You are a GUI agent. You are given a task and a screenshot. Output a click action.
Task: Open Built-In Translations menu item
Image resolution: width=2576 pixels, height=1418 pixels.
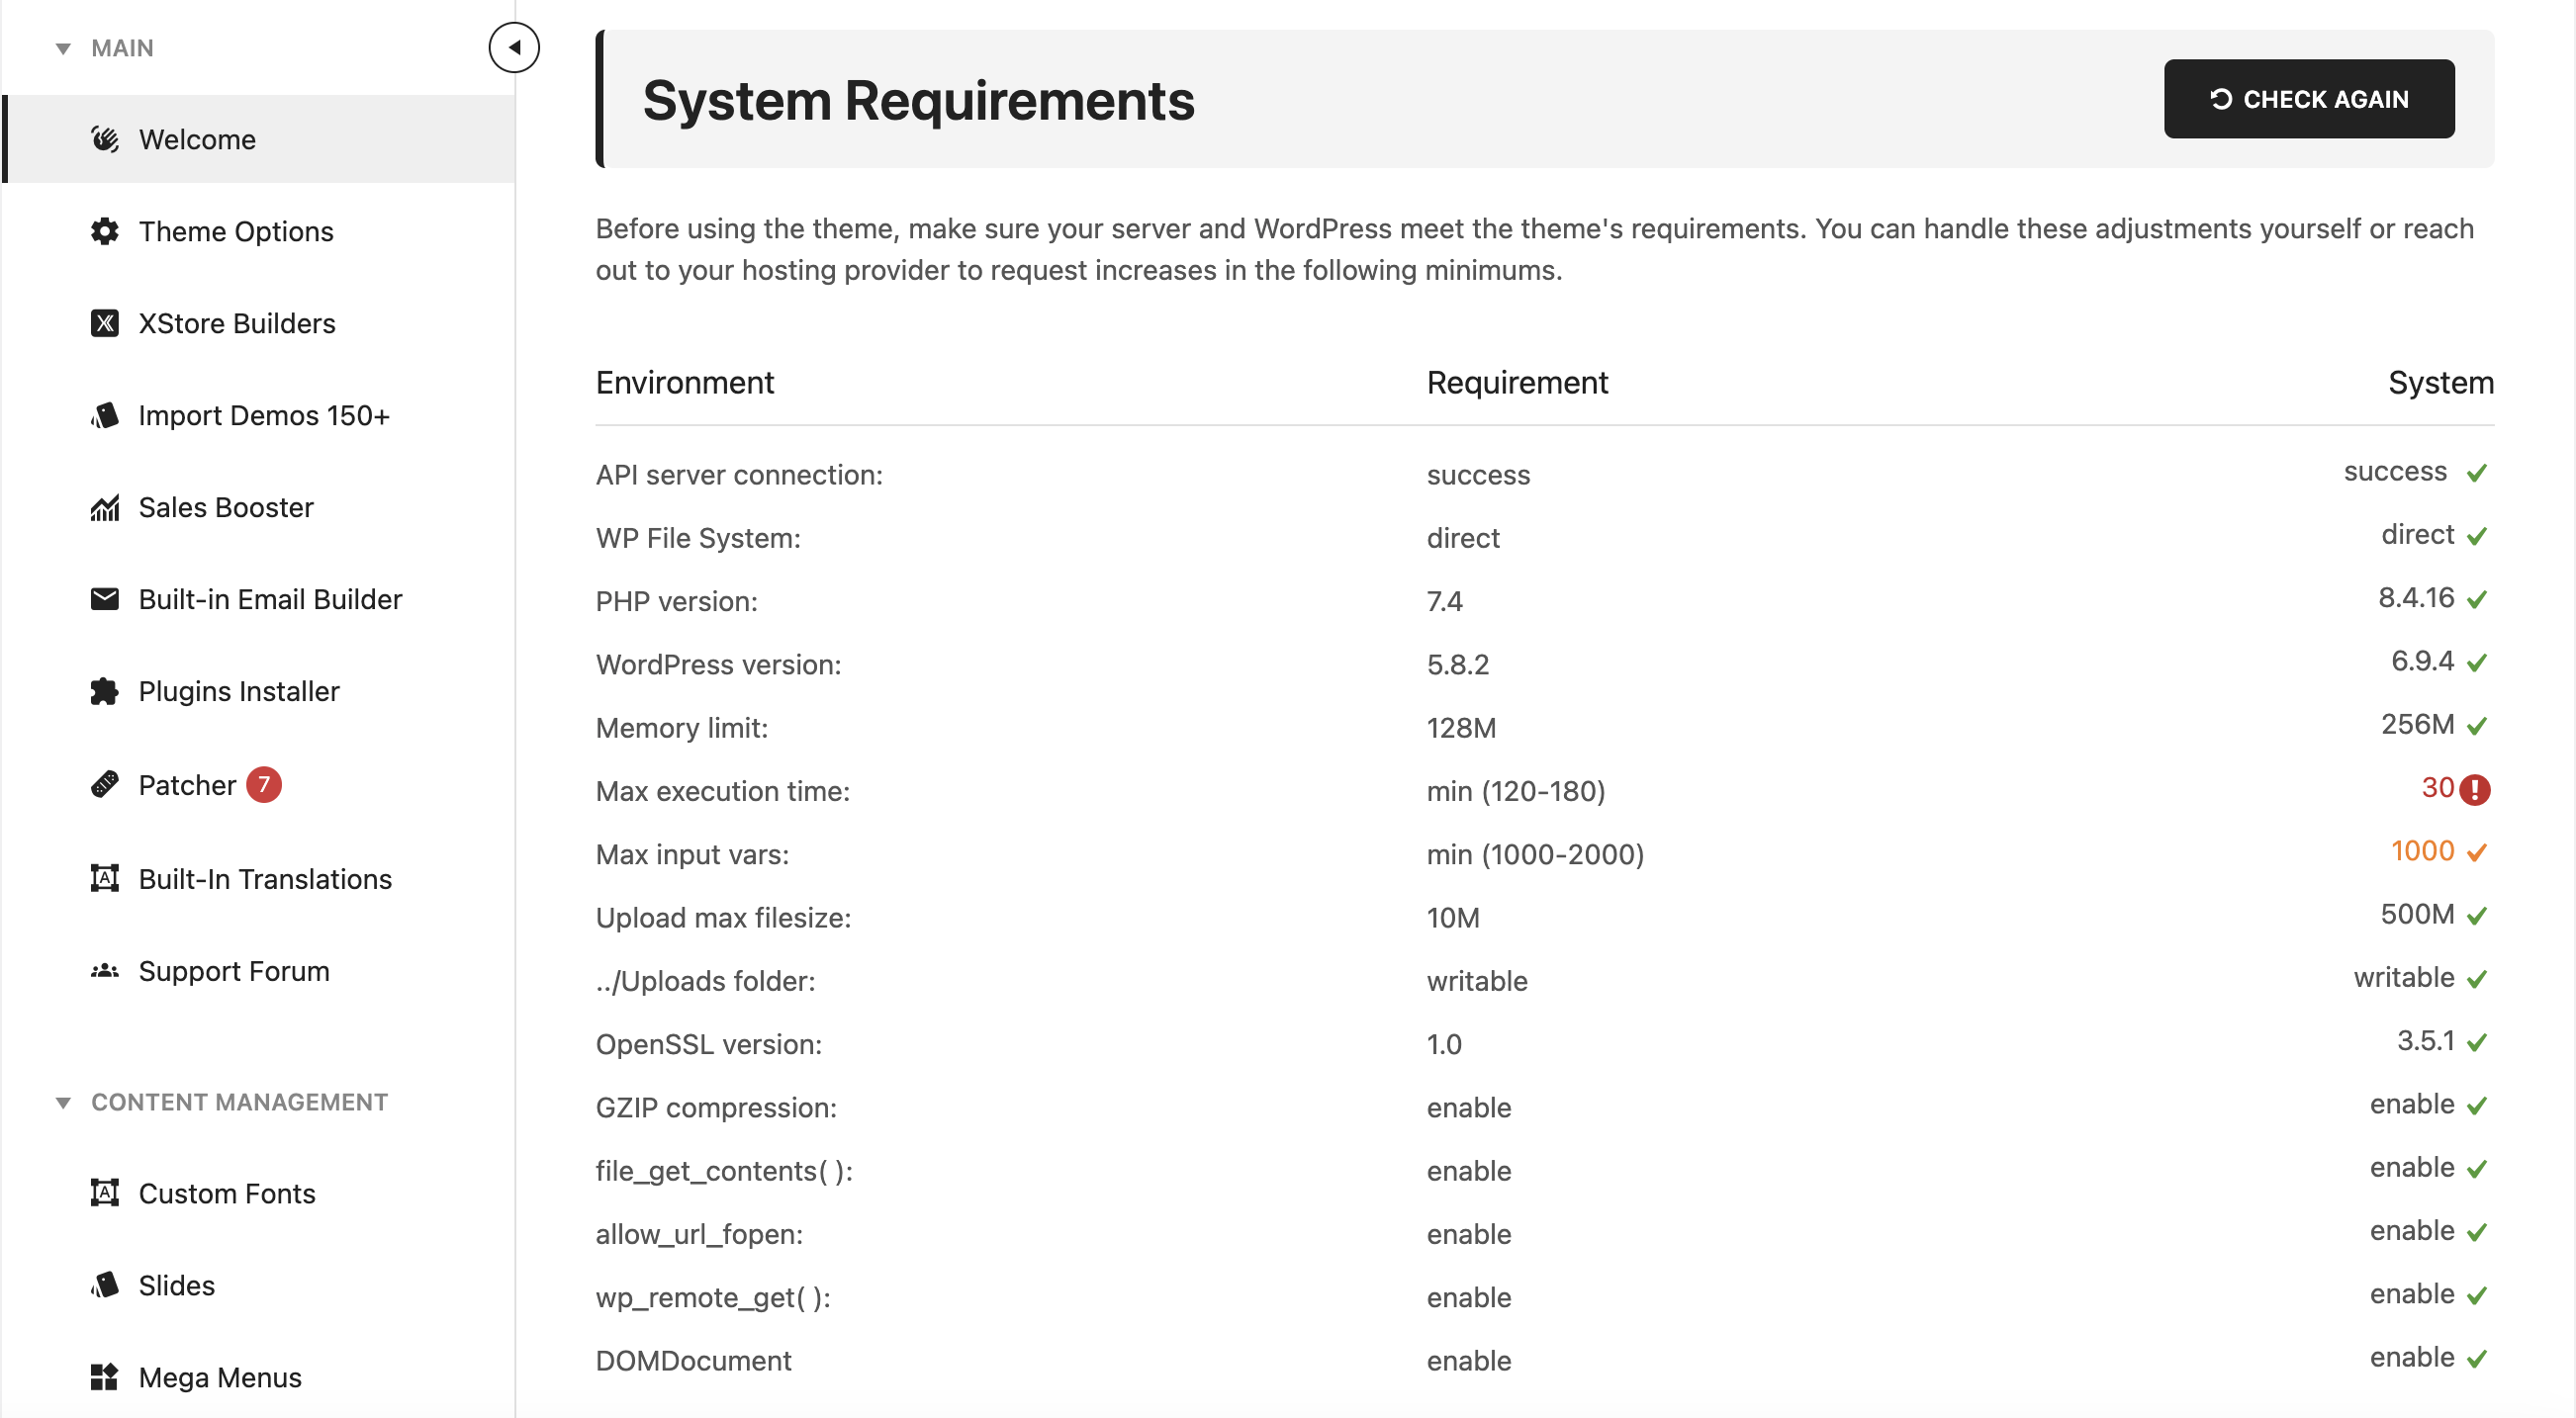click(x=264, y=878)
